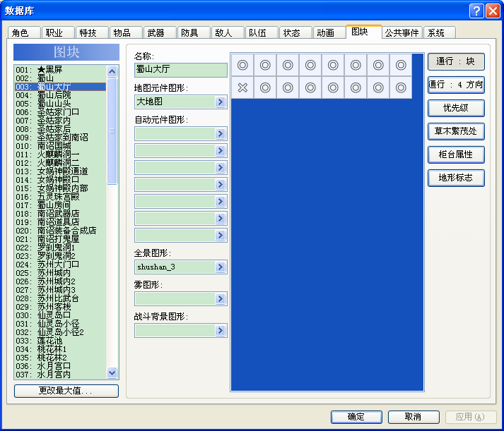The image size is (504, 431).
Task: Cancel with the 取消 button
Action: point(414,417)
